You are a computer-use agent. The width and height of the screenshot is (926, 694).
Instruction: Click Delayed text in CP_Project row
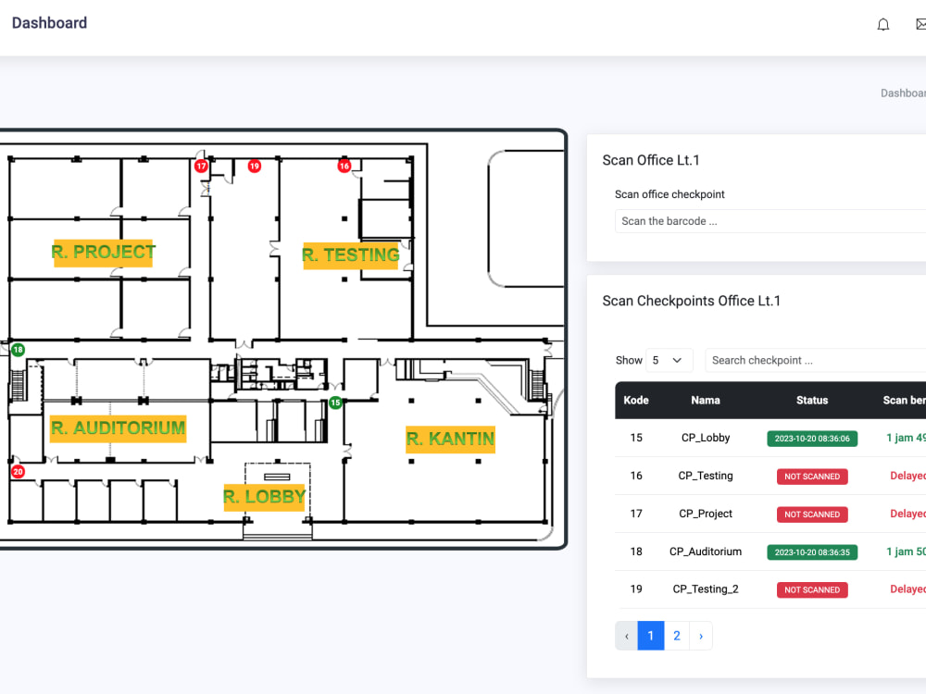(x=907, y=514)
